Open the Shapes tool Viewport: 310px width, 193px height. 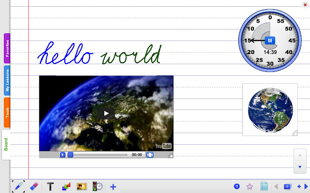(66, 187)
